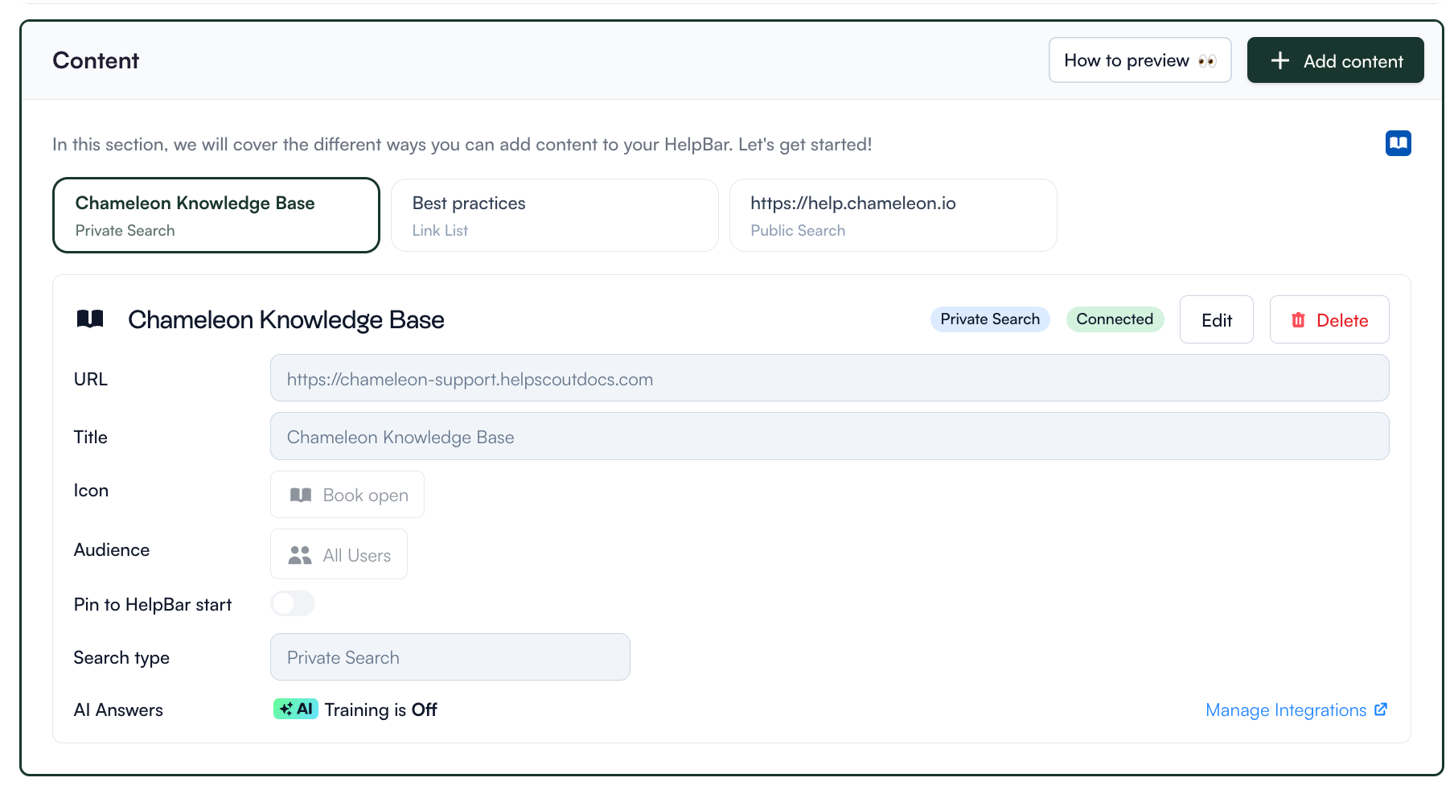Select the https://help.chameleon.io public search card
Image resolution: width=1454 pixels, height=790 pixels.
[x=893, y=215]
